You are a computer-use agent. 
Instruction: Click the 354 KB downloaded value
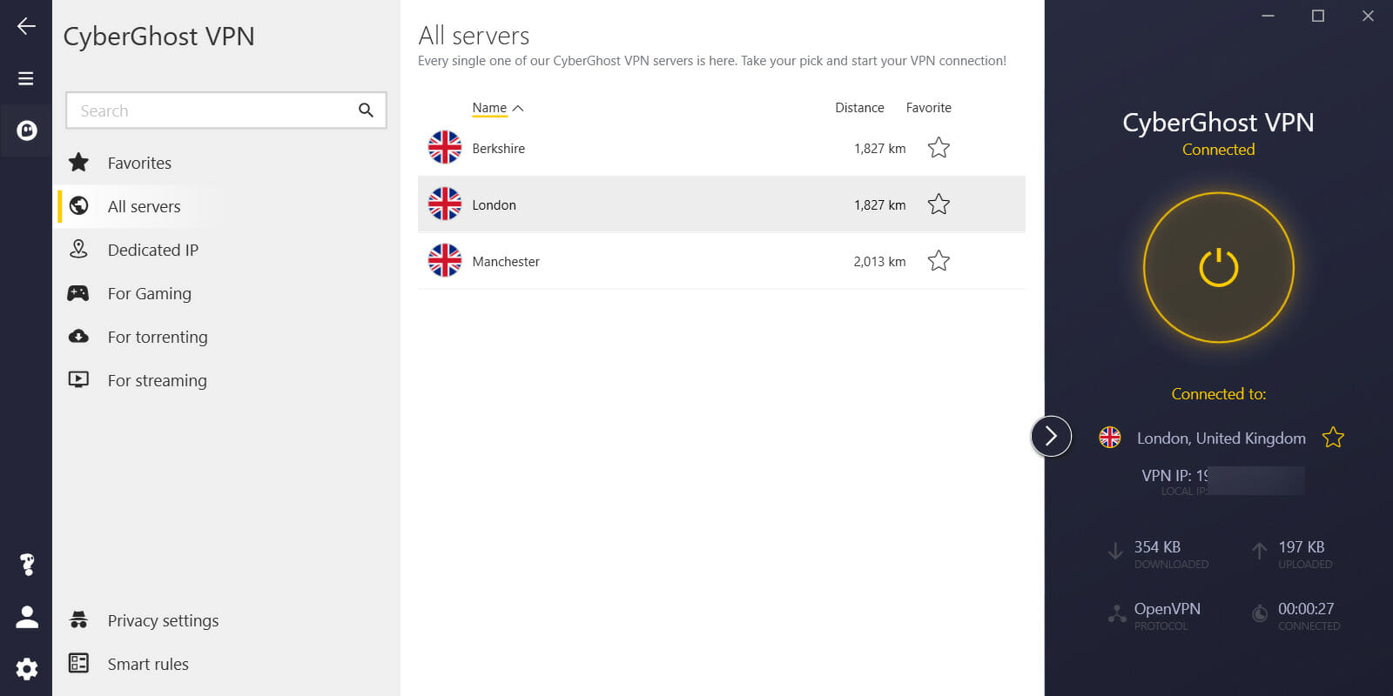[1157, 547]
